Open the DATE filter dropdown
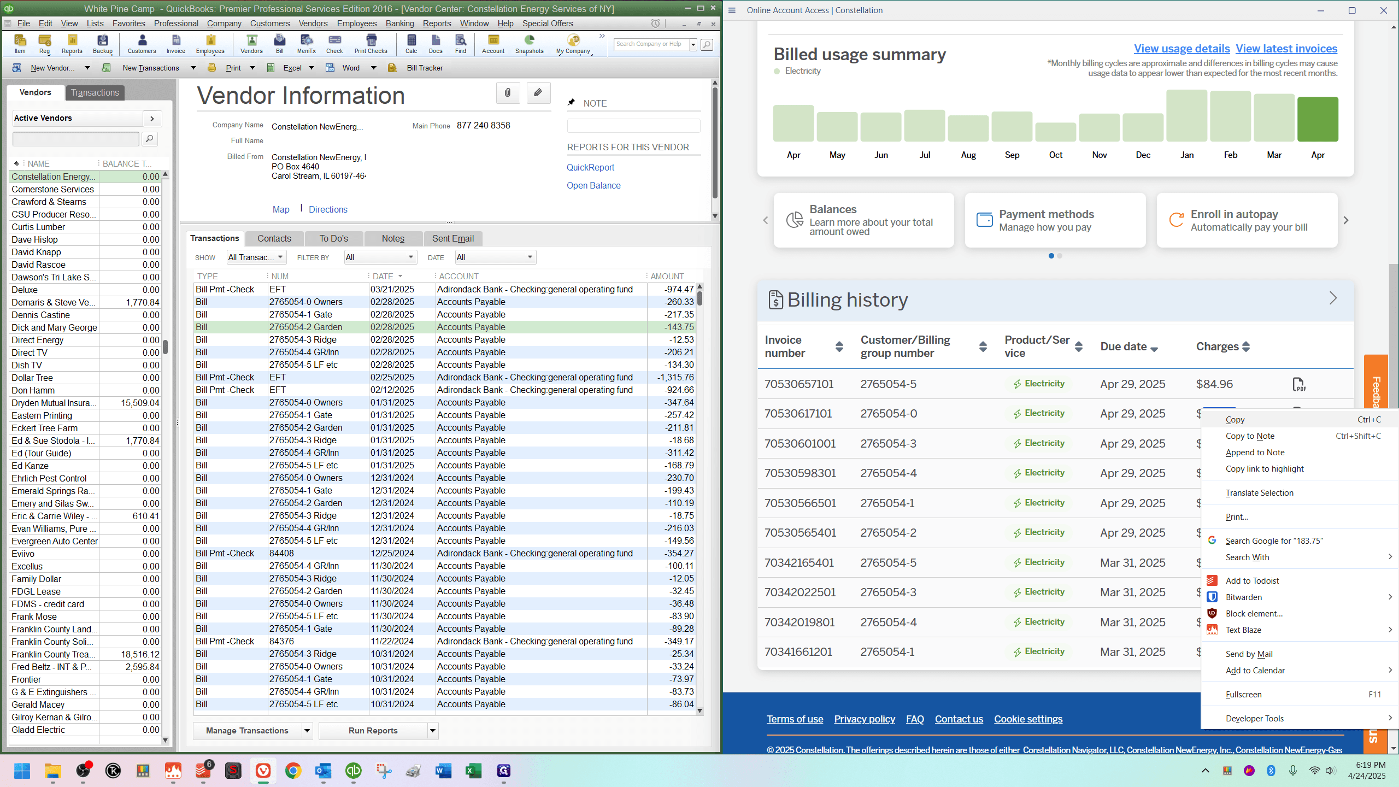Viewport: 1399px width, 787px height. click(495, 257)
